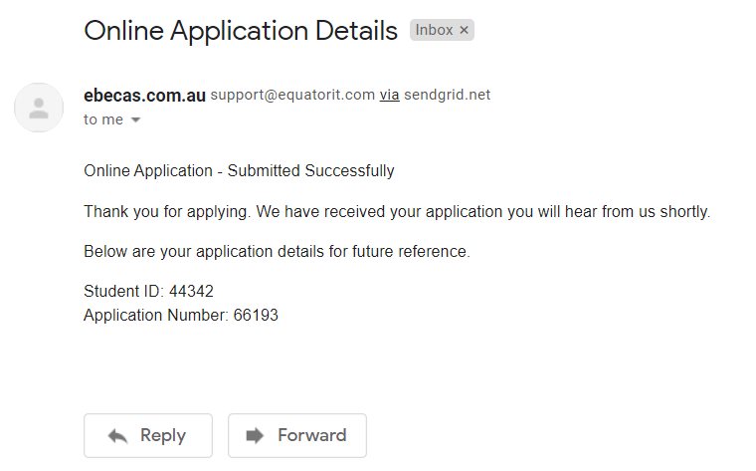Click the forward arrow icon
This screenshot has height=471, width=756.
coord(255,435)
